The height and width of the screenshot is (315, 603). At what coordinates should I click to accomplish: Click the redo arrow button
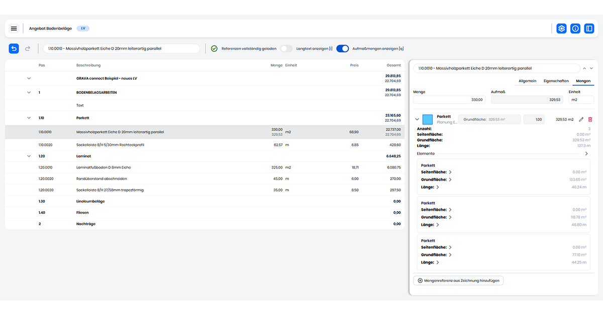pyautogui.click(x=28, y=49)
